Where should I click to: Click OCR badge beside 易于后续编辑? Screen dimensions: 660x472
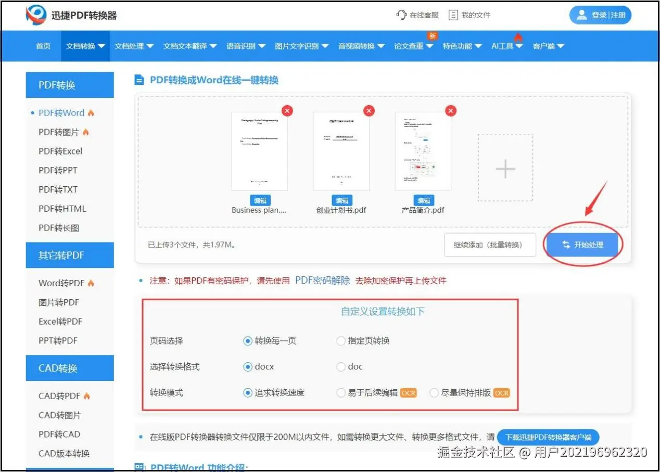409,393
